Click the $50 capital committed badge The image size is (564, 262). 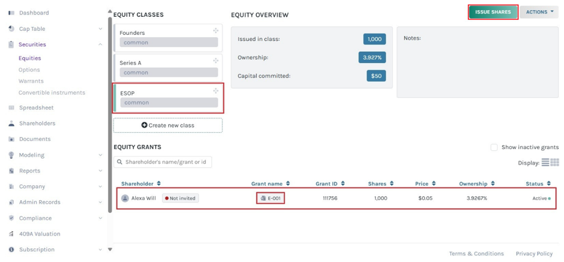(x=376, y=76)
